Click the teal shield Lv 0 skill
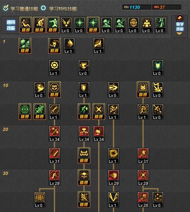The height and width of the screenshot is (212, 190). [x=158, y=67]
